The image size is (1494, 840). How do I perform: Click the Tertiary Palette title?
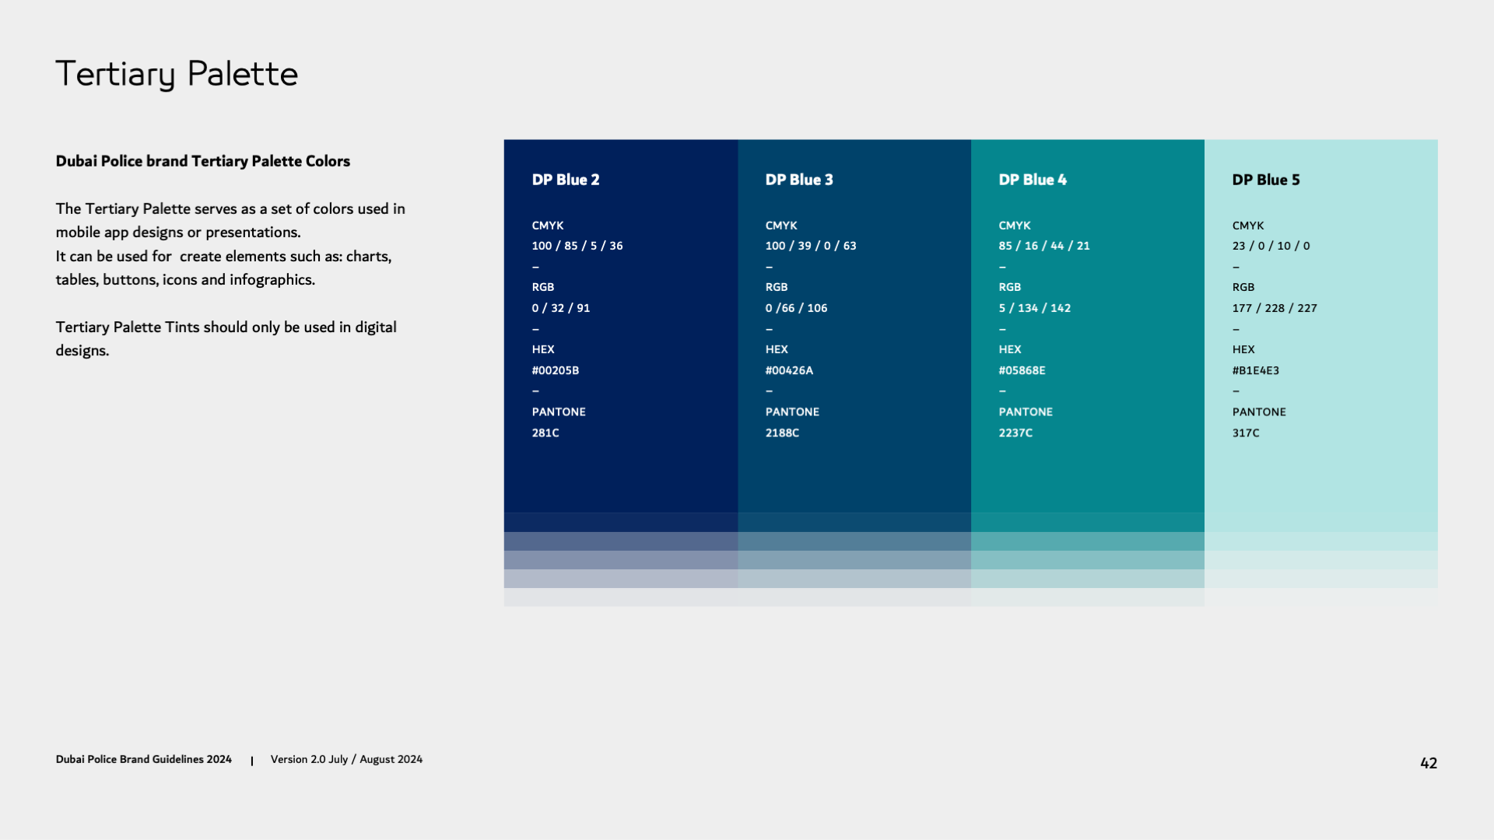click(177, 74)
